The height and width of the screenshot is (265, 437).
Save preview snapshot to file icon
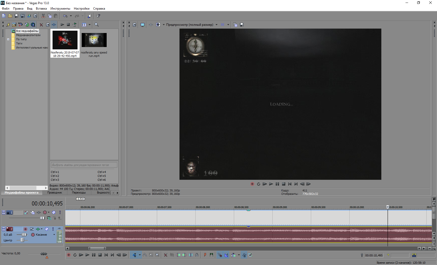click(x=242, y=25)
